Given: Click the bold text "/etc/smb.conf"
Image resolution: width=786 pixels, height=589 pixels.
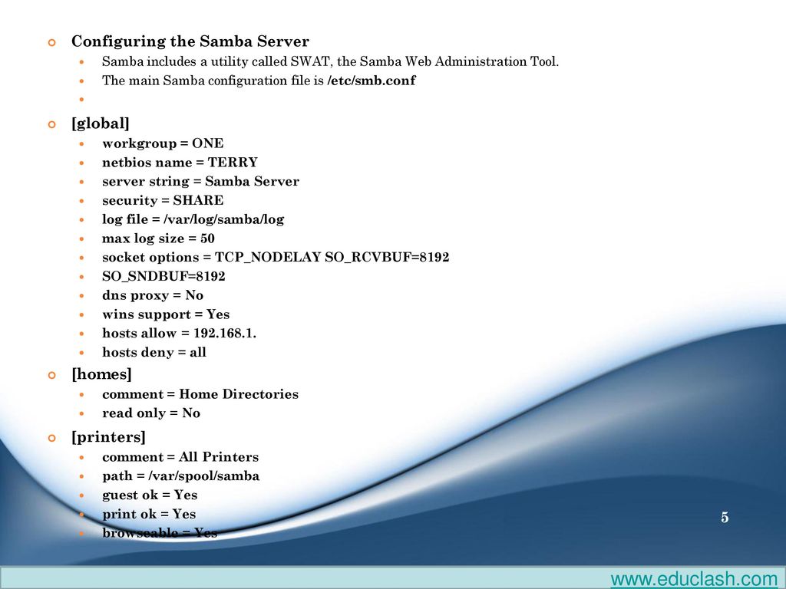Looking at the screenshot, I should pyautogui.click(x=371, y=81).
